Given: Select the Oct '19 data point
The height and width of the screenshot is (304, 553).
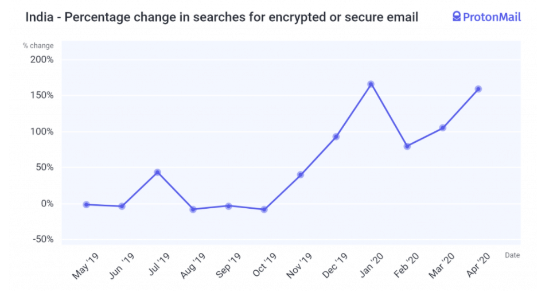Looking at the screenshot, I should (264, 209).
